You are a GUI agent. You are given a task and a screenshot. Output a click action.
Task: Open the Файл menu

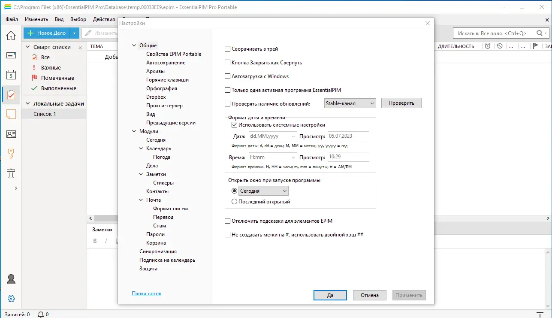12,19
